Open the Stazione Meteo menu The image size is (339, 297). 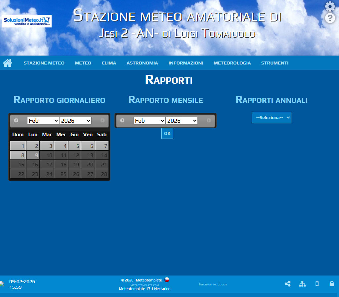44,63
